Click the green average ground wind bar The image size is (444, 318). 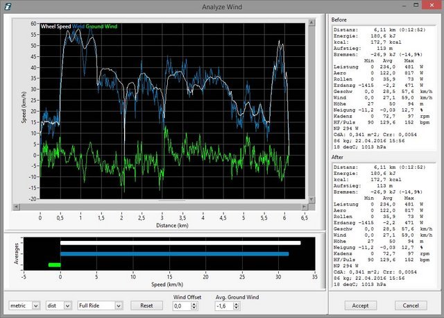coord(54,265)
